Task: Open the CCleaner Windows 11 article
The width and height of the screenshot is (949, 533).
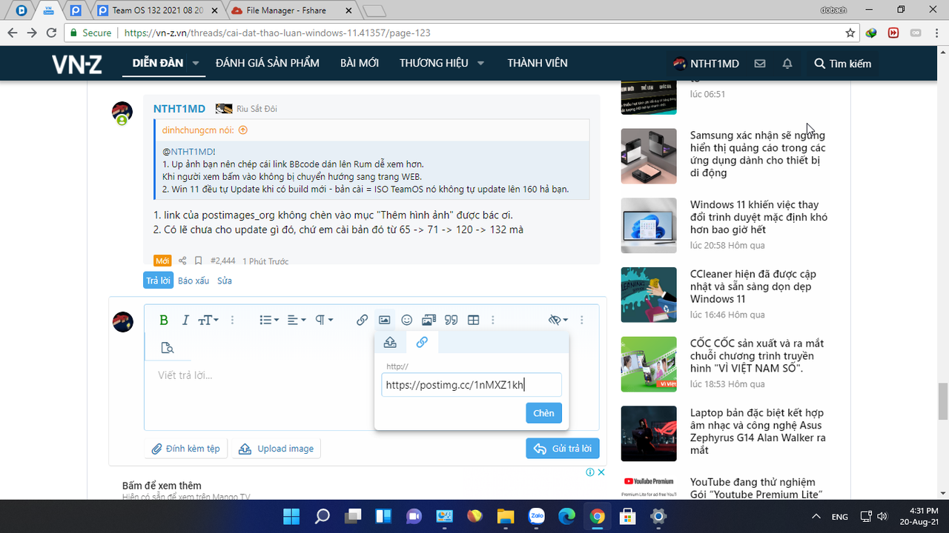Action: coord(753,286)
